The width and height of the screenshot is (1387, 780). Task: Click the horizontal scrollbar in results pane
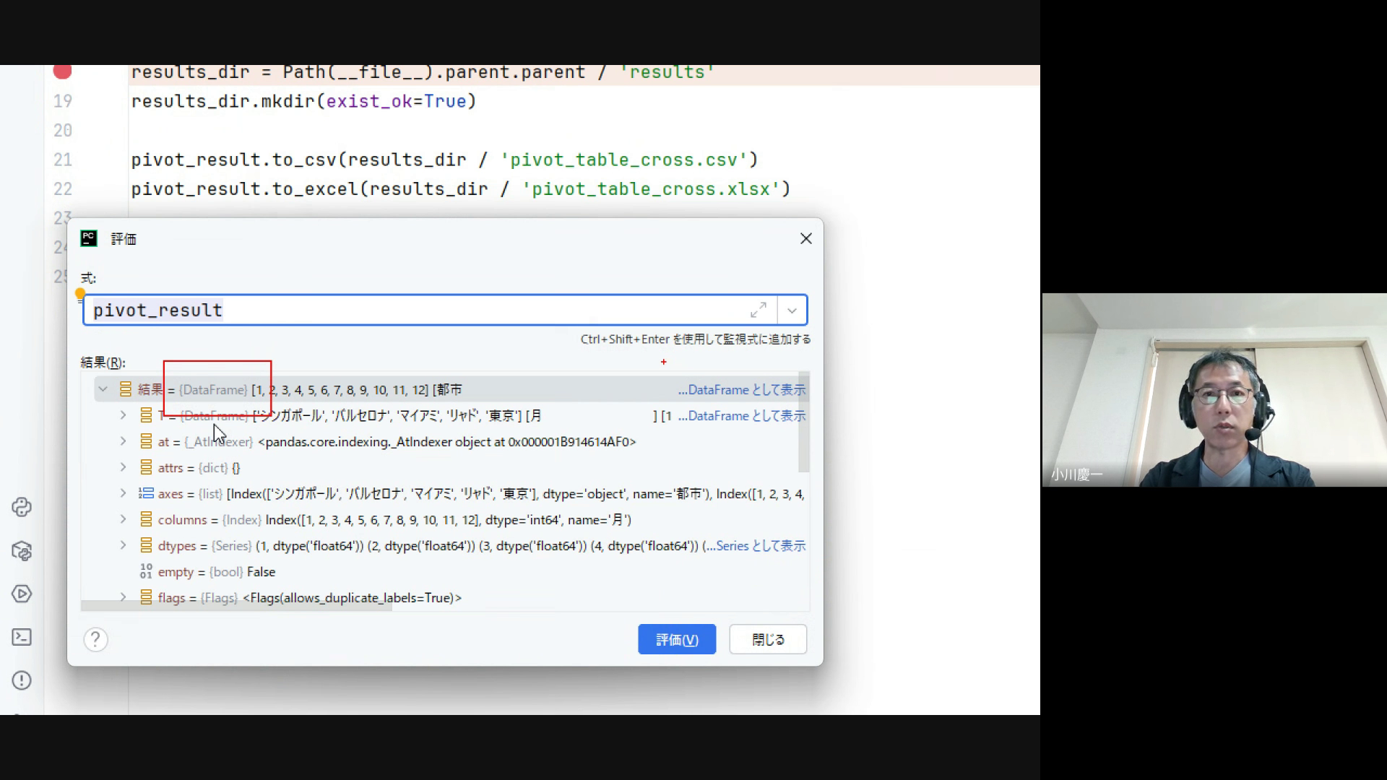[236, 606]
